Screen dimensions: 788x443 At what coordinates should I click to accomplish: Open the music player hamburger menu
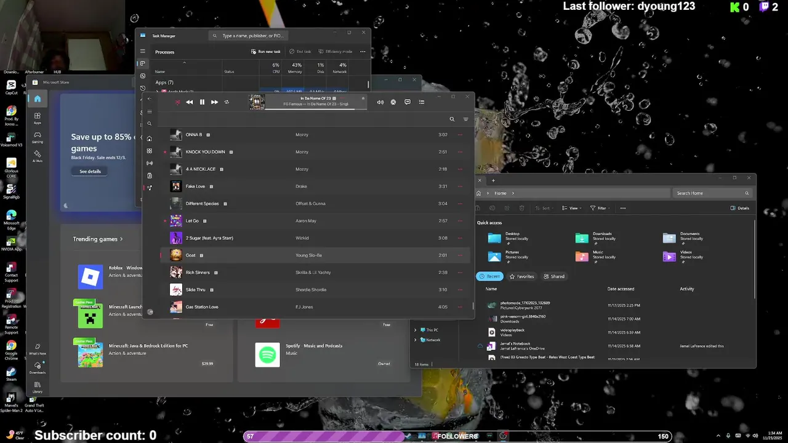click(x=150, y=112)
